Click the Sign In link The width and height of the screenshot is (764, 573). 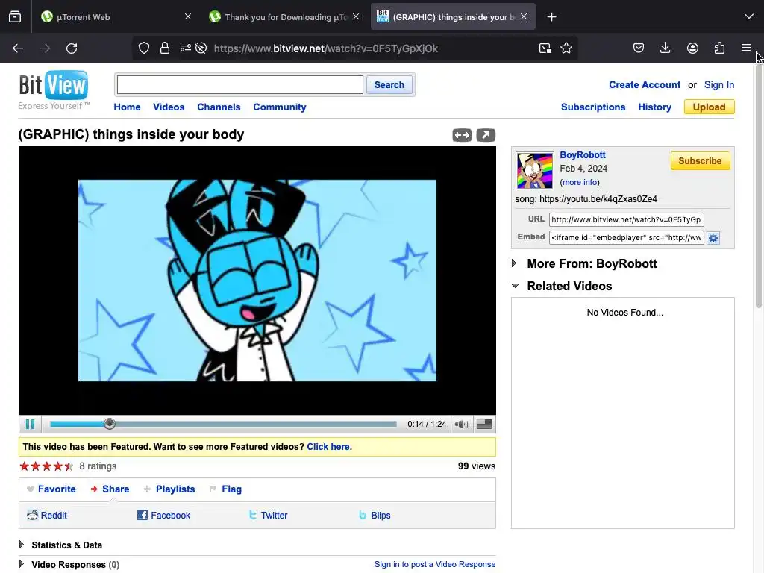tap(719, 85)
